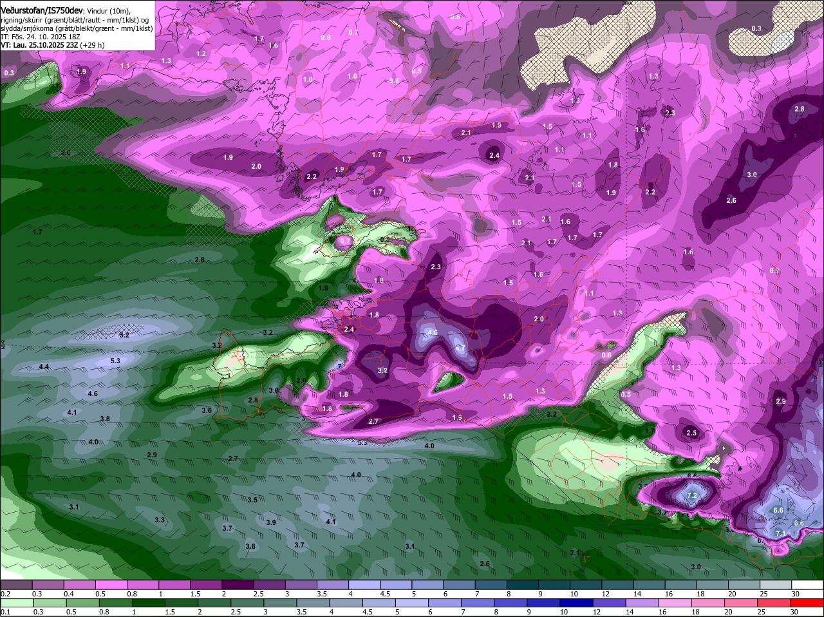Click the 1.2 value on the map

(201, 53)
